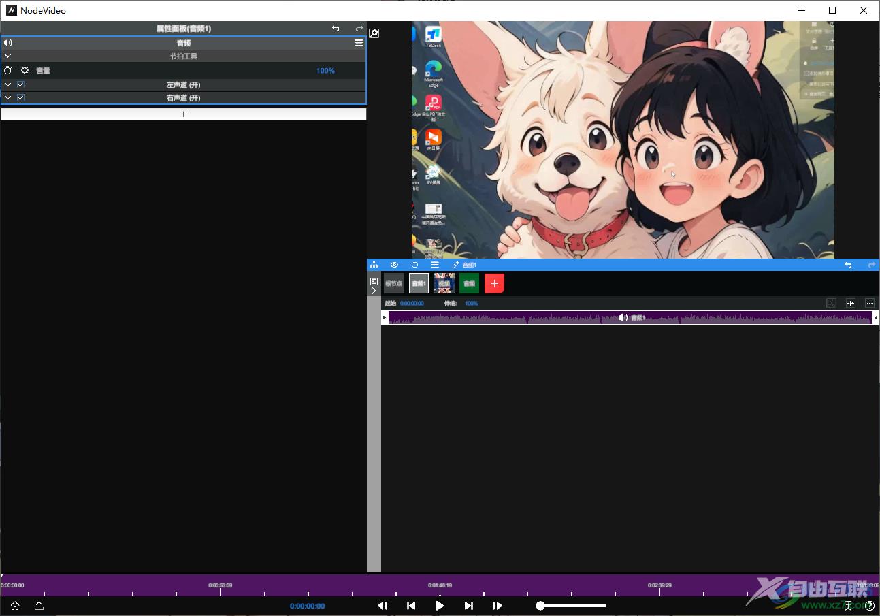Select the 视频 layer thumbnail tab
Image resolution: width=880 pixels, height=616 pixels.
444,283
